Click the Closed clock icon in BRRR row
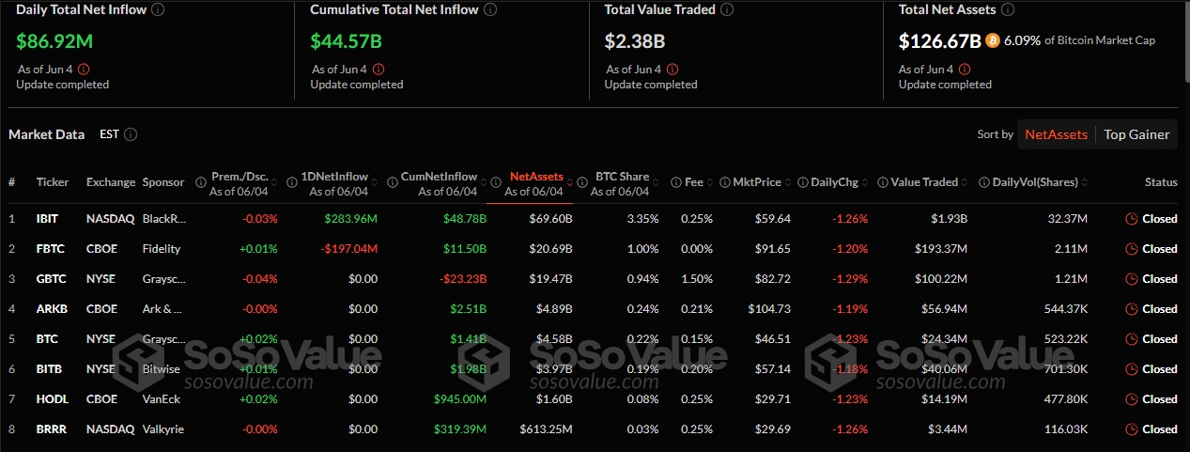 [x=1132, y=429]
